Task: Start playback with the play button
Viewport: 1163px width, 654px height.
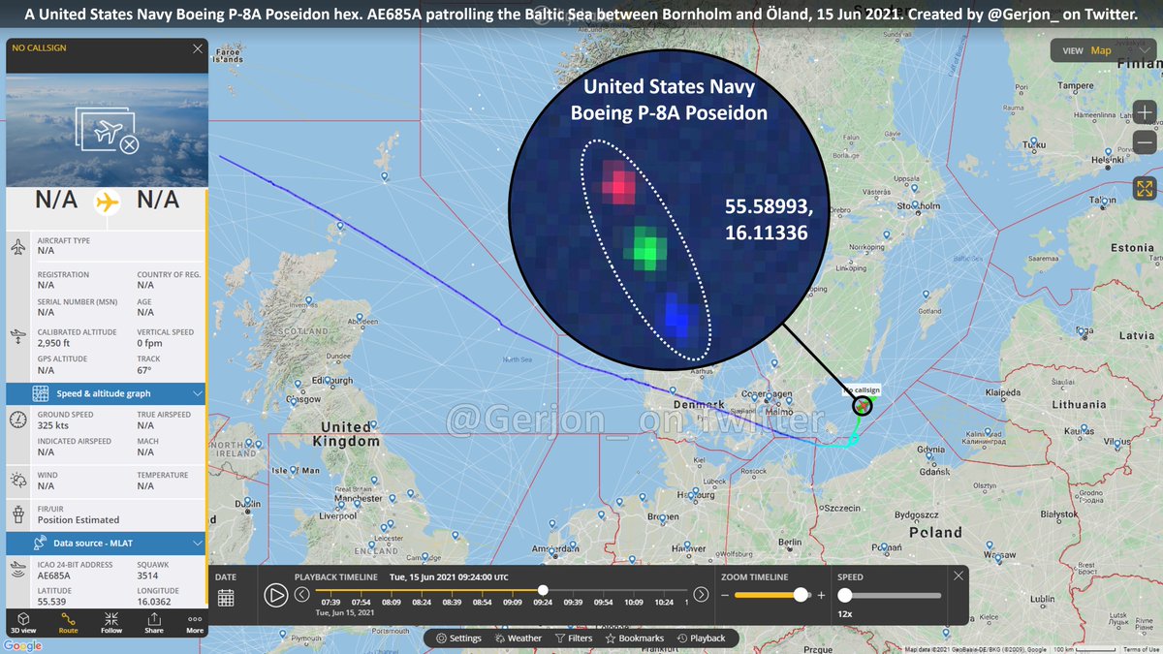Action: (276, 595)
